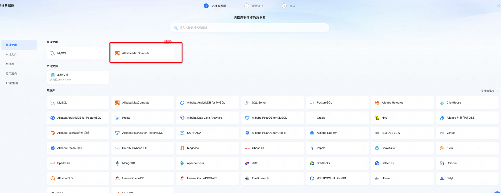The width and height of the screenshot is (501, 193).
Task: Choose 达梦 data source
Action: pos(272,163)
